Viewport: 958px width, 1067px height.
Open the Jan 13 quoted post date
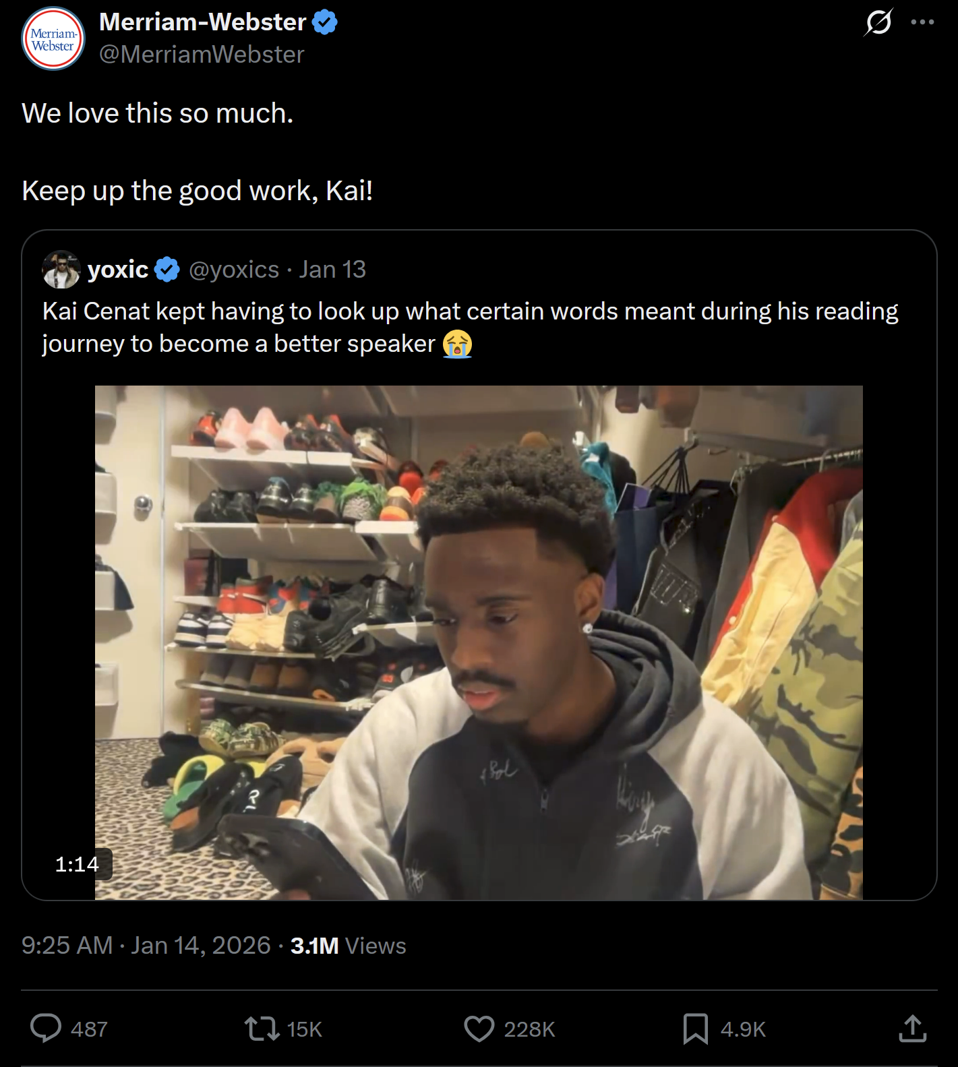(x=332, y=270)
